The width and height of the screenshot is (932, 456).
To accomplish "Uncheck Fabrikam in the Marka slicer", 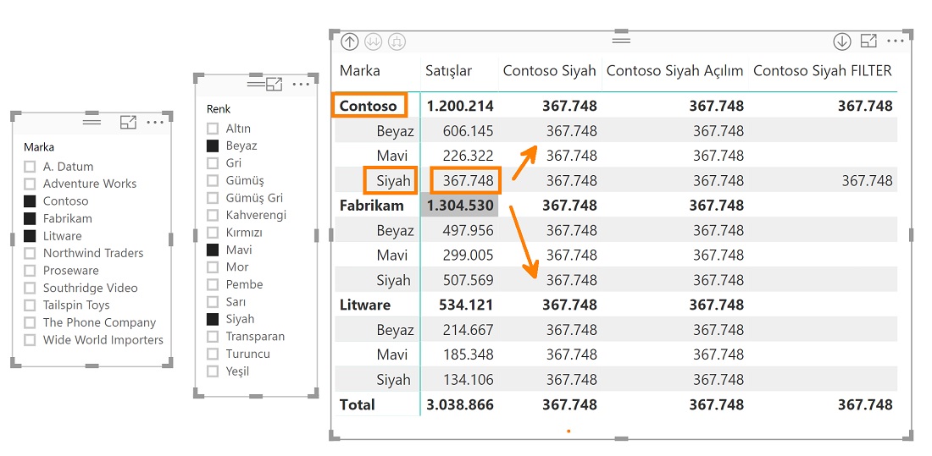I will point(30,218).
